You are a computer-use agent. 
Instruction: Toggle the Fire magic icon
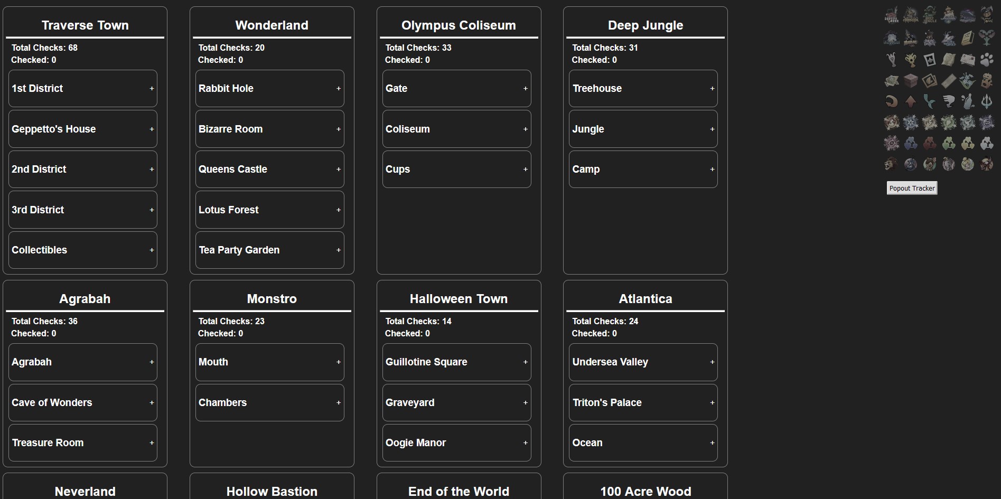click(892, 123)
